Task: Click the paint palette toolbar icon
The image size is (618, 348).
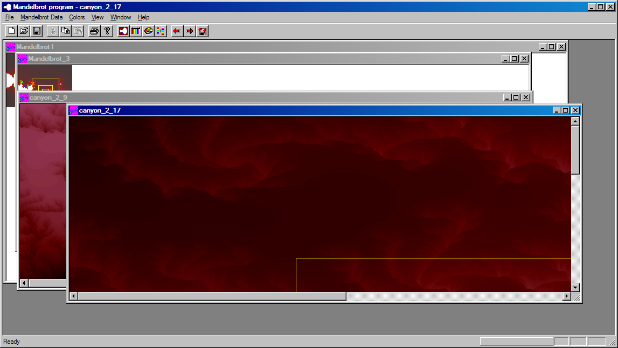Action: point(148,31)
